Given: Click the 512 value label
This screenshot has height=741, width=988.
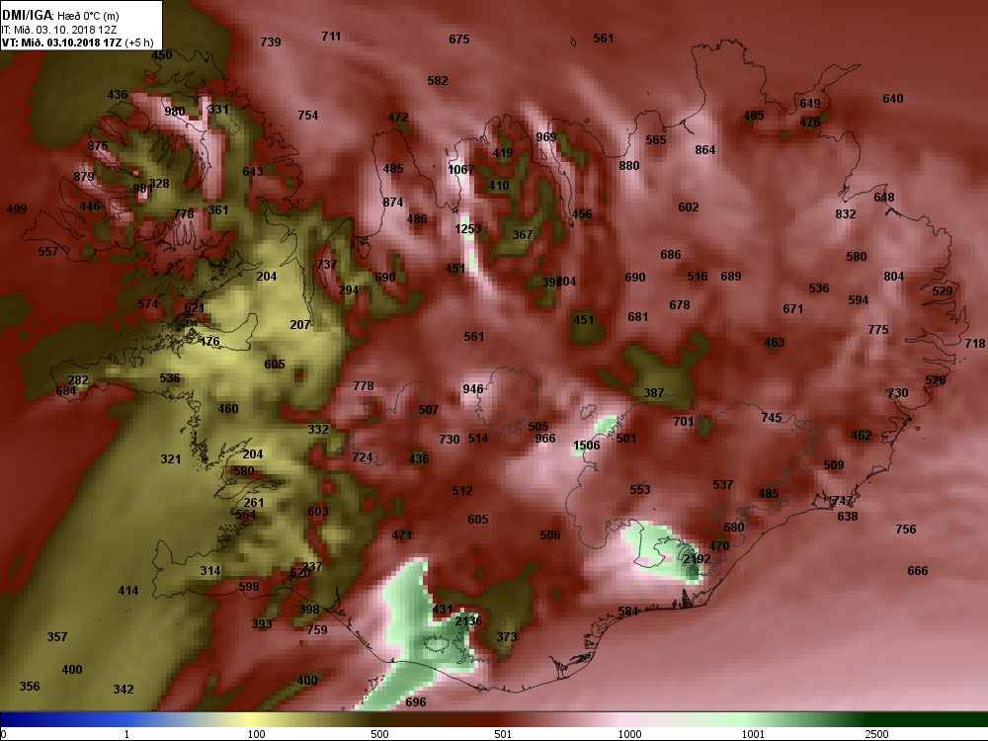Looking at the screenshot, I should click(x=461, y=491).
